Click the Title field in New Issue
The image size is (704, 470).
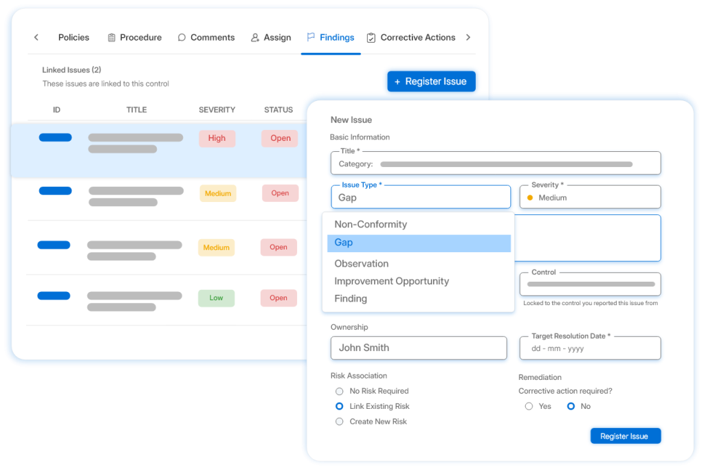coord(496,163)
